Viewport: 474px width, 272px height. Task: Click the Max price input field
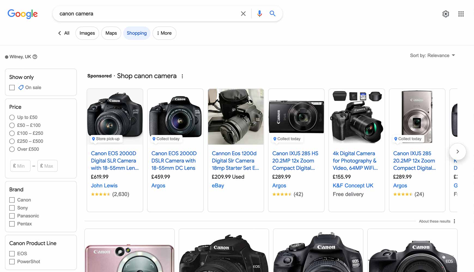(x=47, y=166)
